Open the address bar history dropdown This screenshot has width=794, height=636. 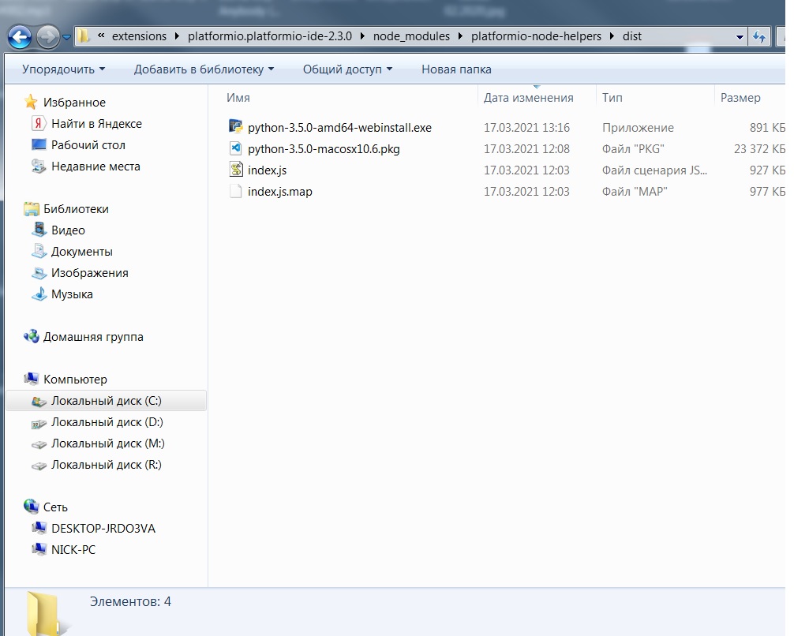(x=740, y=37)
